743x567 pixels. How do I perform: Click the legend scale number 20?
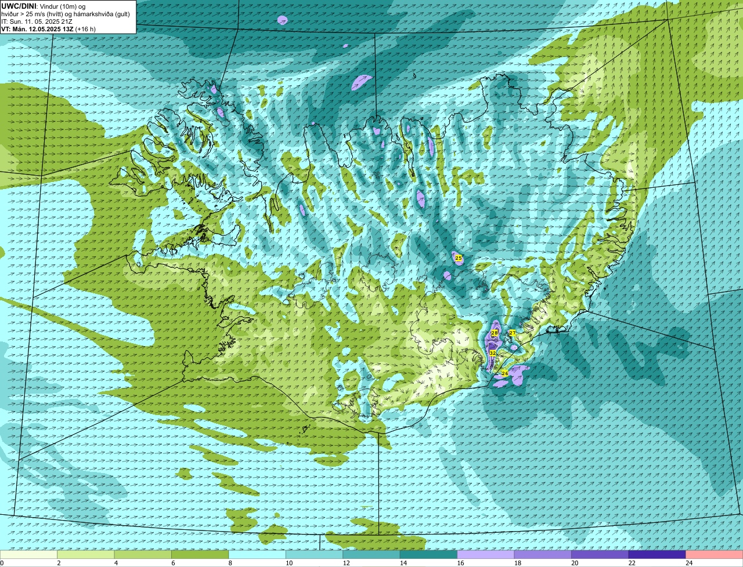575,563
